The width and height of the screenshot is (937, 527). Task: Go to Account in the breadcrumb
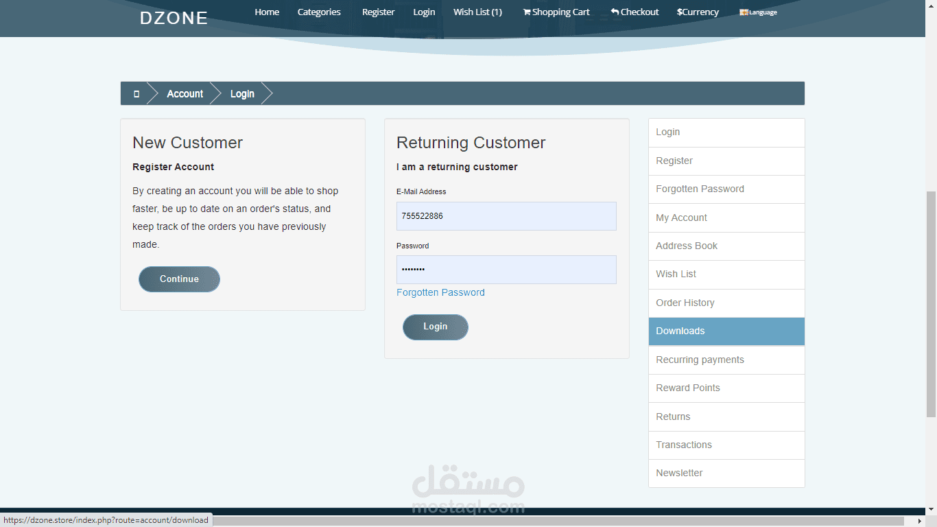(185, 94)
